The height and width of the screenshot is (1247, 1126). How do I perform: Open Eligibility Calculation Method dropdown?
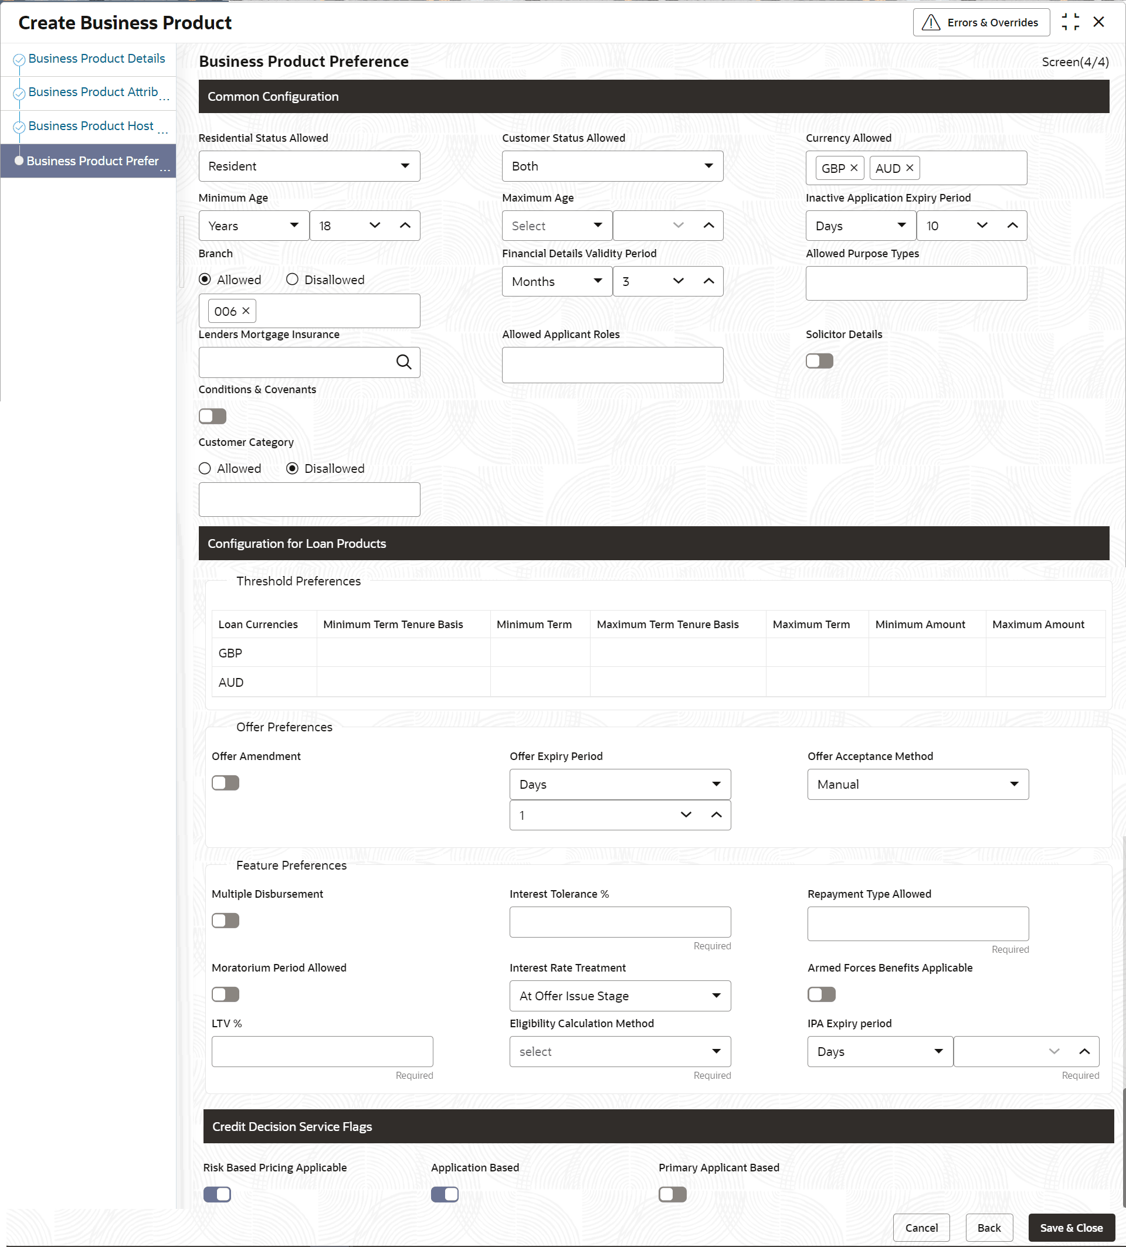[620, 1052]
